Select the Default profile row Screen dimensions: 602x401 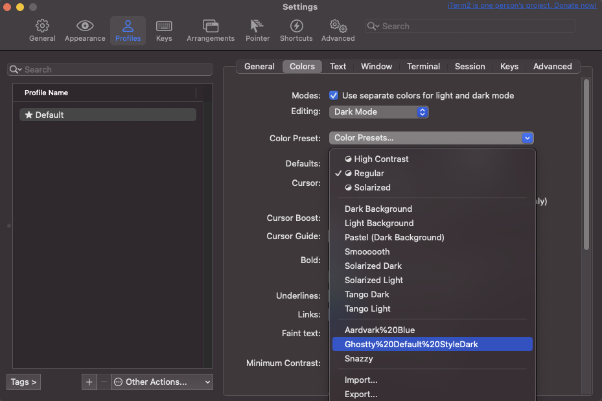(x=108, y=115)
